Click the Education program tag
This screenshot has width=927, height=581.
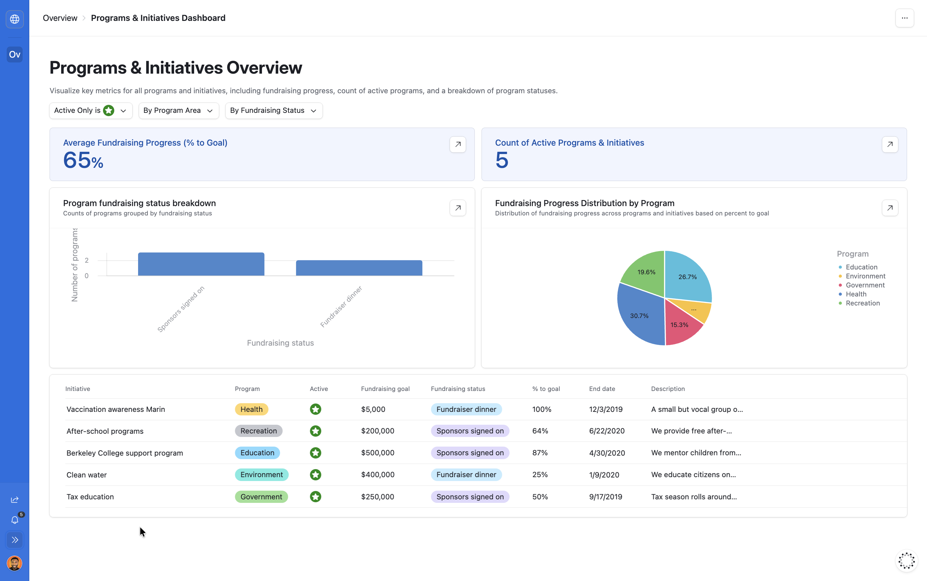click(x=257, y=453)
